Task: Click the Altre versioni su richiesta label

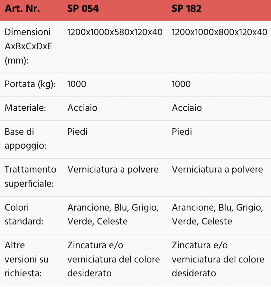Action: coord(26,259)
